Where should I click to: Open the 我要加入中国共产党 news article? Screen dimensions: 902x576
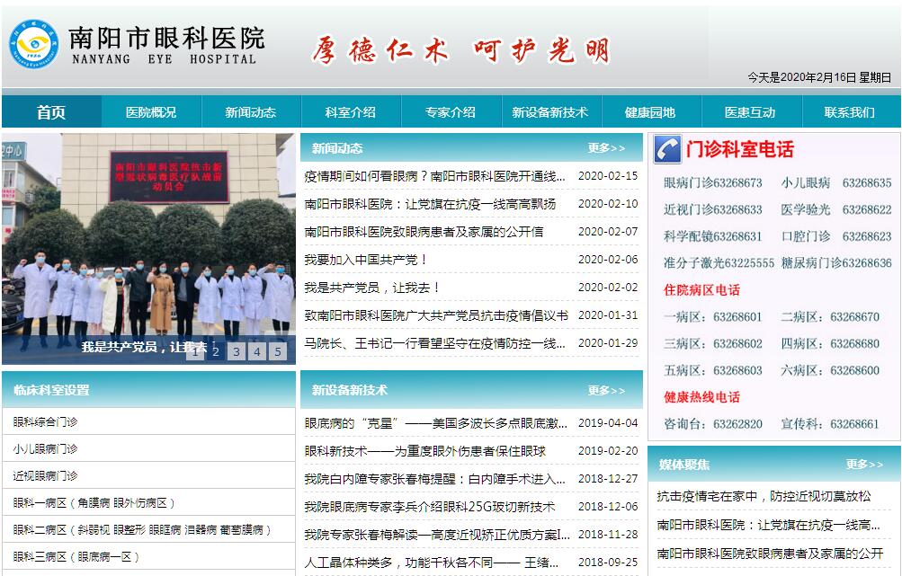pos(366,260)
